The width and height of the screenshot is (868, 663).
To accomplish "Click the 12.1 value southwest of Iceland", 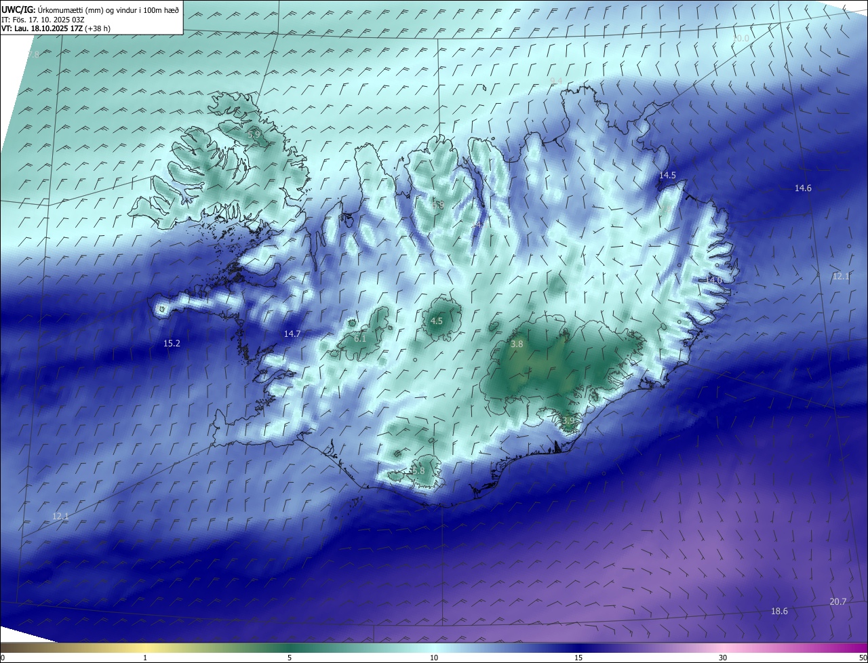I will point(60,517).
